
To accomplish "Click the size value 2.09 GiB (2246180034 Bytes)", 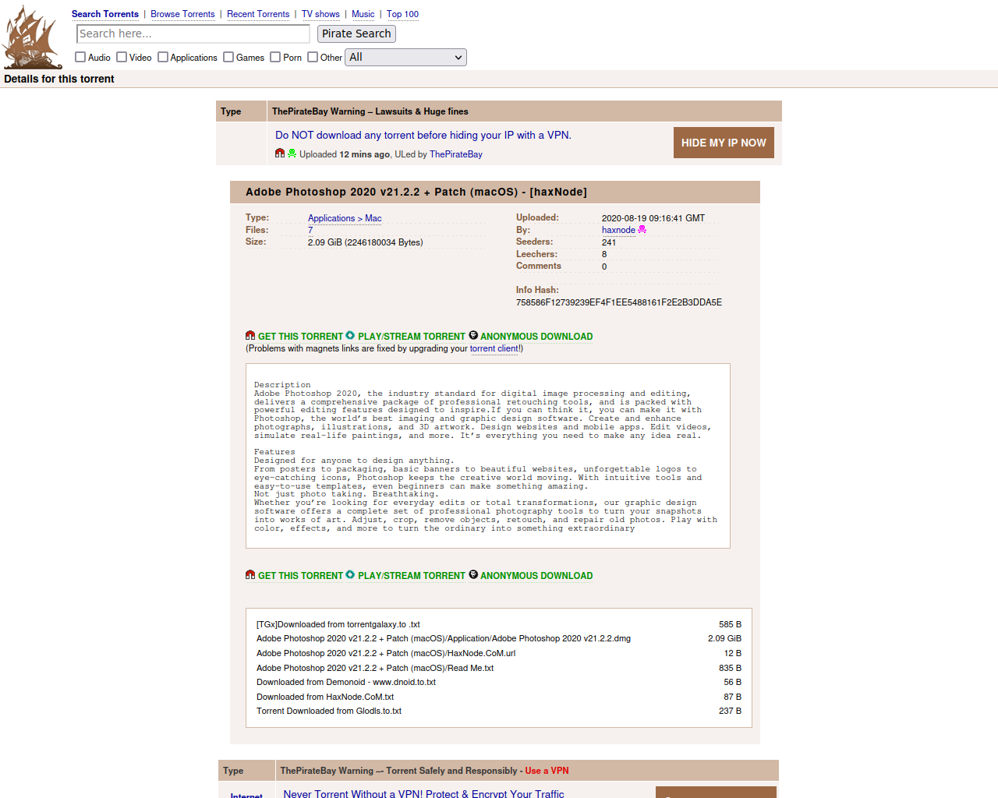I will click(366, 242).
